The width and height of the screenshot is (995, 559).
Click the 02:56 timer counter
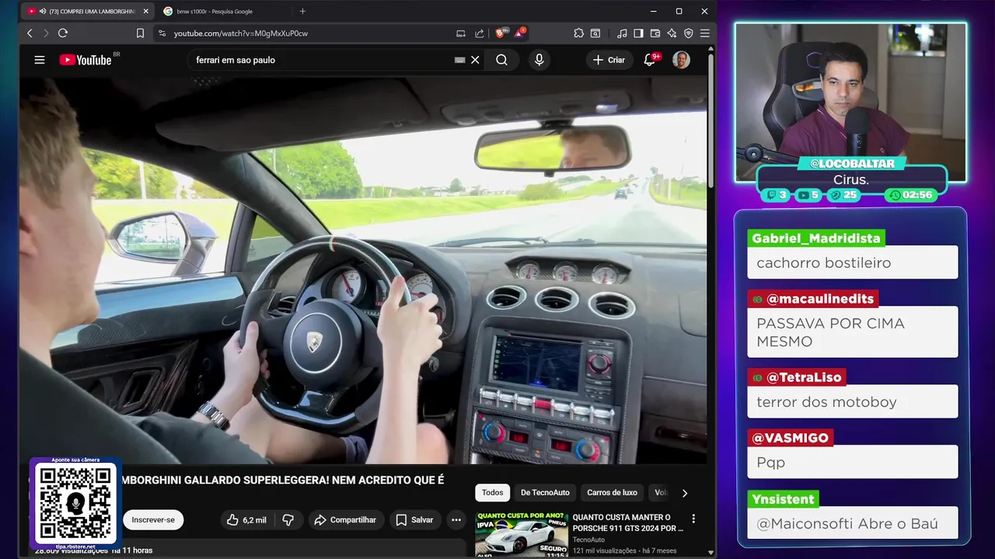(911, 195)
